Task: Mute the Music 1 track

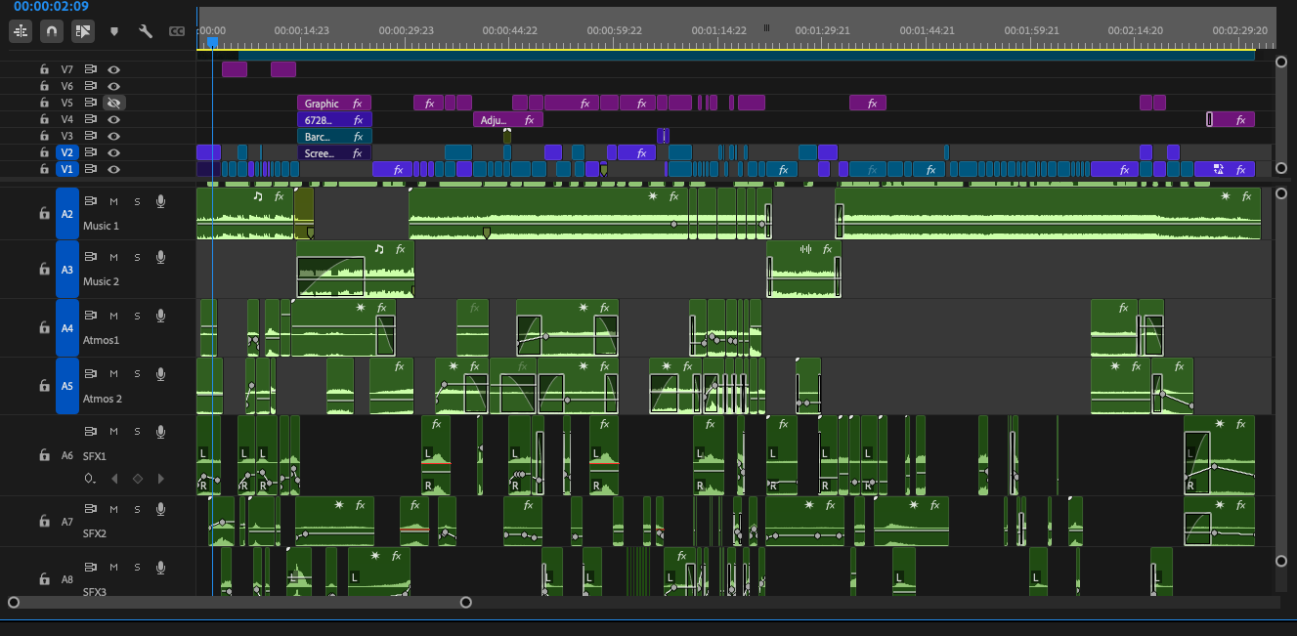Action: (x=113, y=201)
